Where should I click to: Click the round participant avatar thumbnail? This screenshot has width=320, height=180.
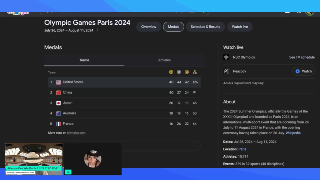[x=93, y=159]
